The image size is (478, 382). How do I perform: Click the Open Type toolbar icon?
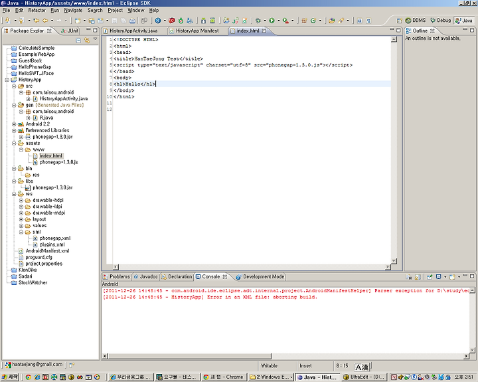pyautogui.click(x=332, y=21)
